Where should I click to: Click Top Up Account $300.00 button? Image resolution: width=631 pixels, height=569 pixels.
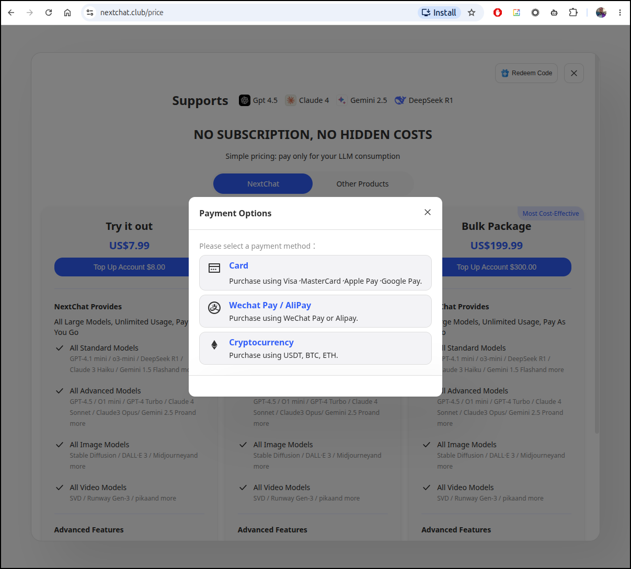[506, 267]
